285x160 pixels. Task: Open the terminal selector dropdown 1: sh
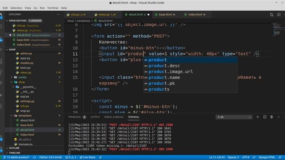point(234,117)
